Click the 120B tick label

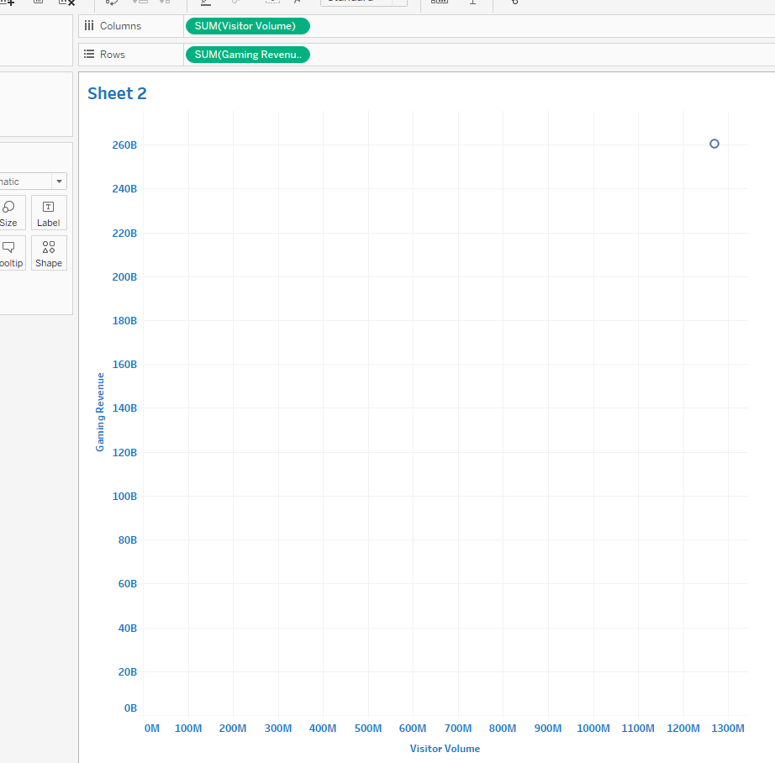coord(124,453)
